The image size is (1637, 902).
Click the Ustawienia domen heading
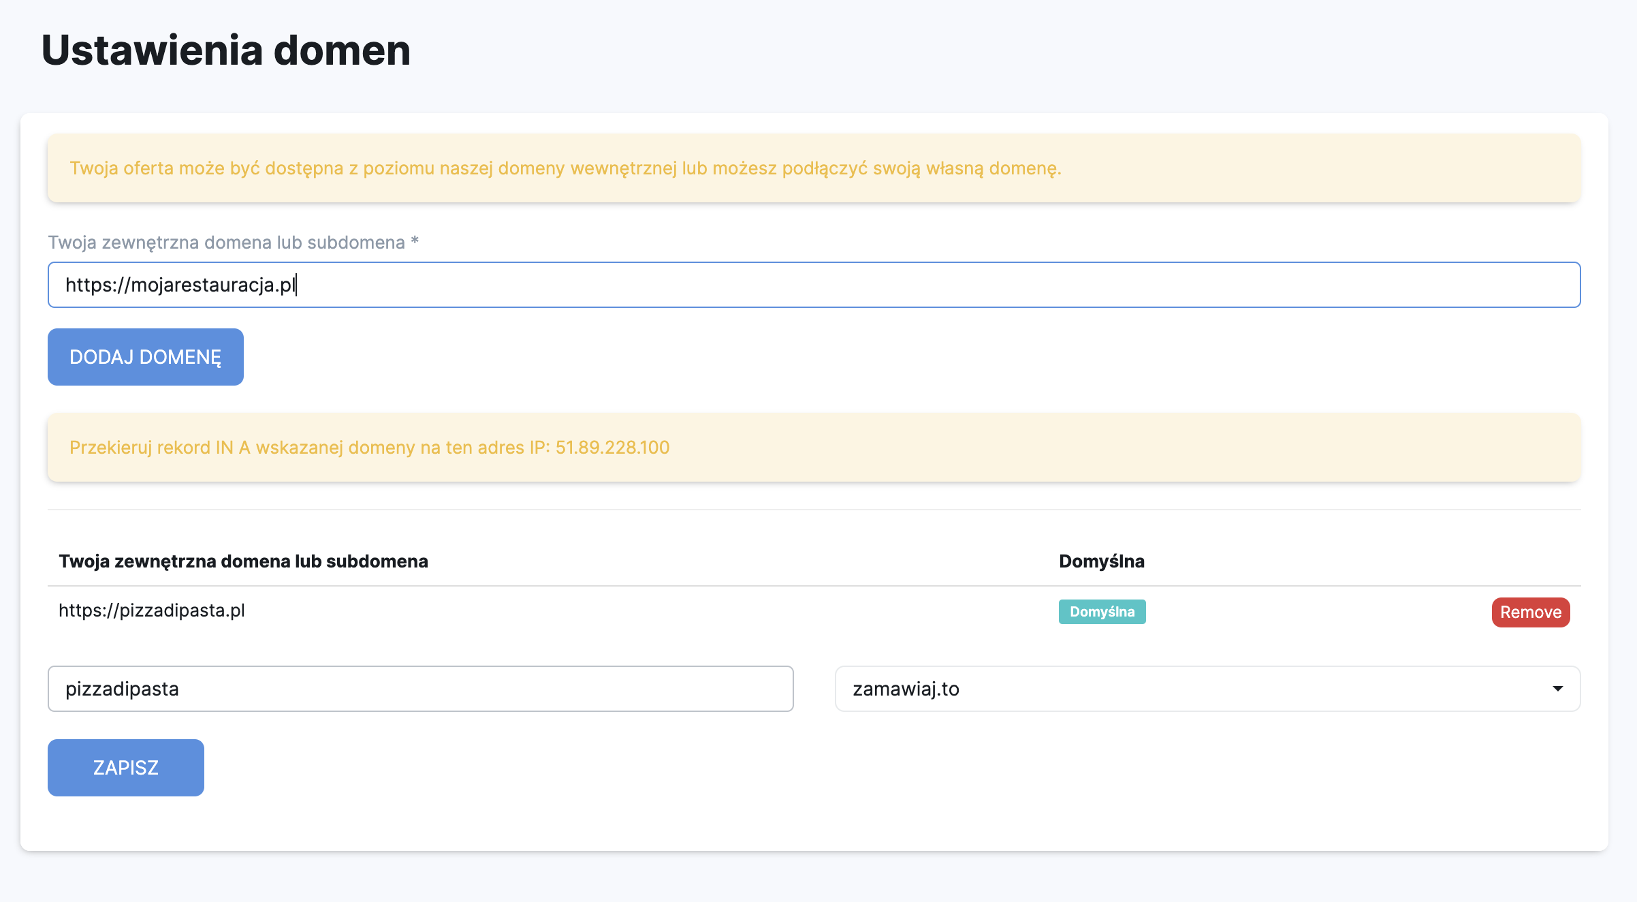click(226, 50)
